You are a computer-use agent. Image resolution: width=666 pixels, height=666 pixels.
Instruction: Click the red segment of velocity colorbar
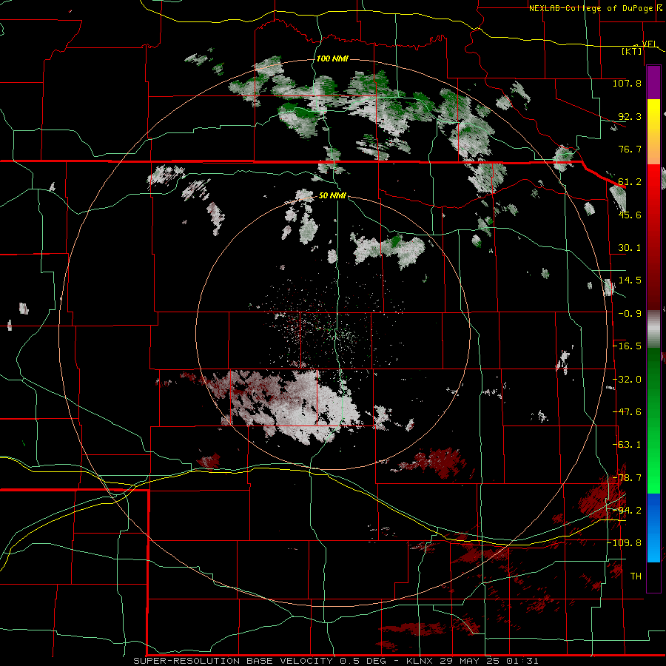[x=653, y=237]
